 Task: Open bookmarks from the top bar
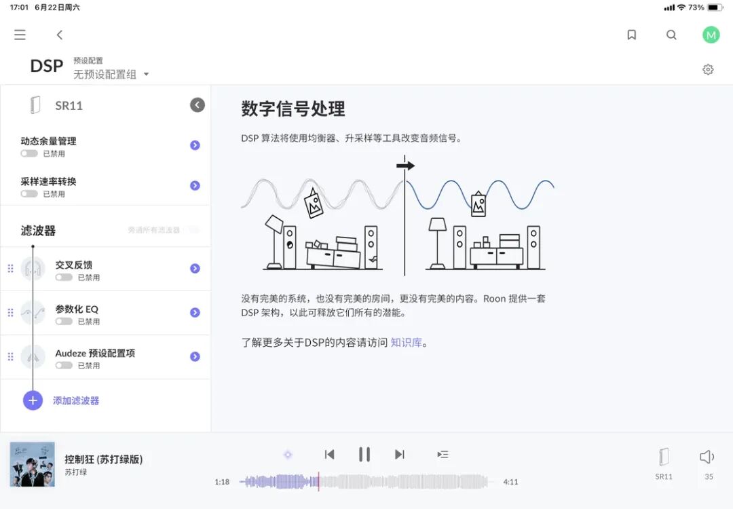632,35
